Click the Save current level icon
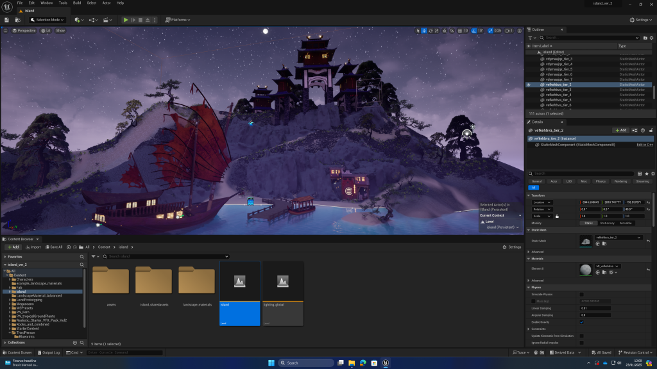This screenshot has height=369, width=657. tap(7, 20)
